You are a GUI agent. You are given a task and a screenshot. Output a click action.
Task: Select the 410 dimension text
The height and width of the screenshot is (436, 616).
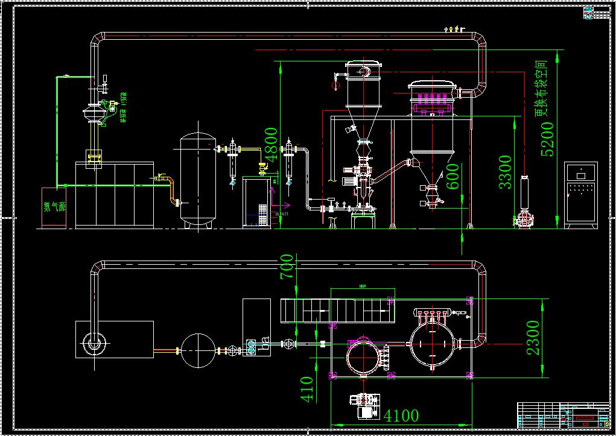tap(306, 390)
